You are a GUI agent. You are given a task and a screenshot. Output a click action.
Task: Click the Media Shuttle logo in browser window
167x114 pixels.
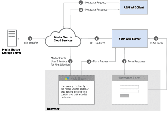click(x=75, y=78)
